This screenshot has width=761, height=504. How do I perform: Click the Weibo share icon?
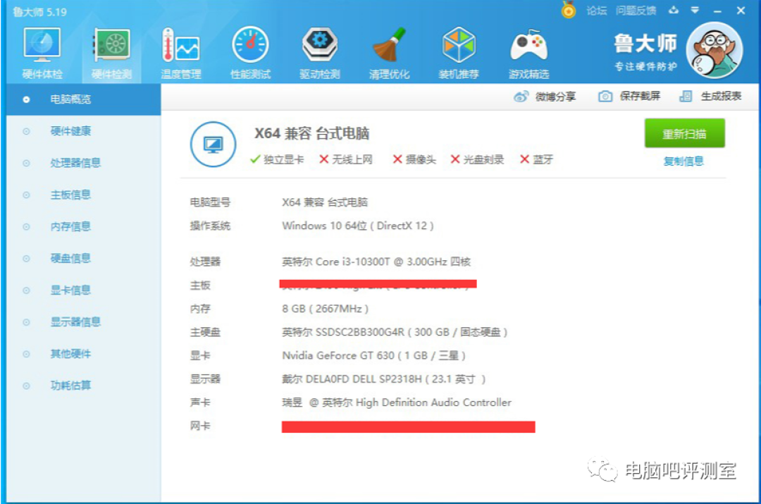pyautogui.click(x=521, y=97)
